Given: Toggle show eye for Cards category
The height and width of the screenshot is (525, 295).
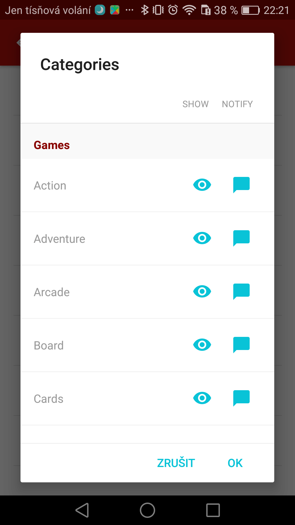Looking at the screenshot, I should tap(202, 398).
